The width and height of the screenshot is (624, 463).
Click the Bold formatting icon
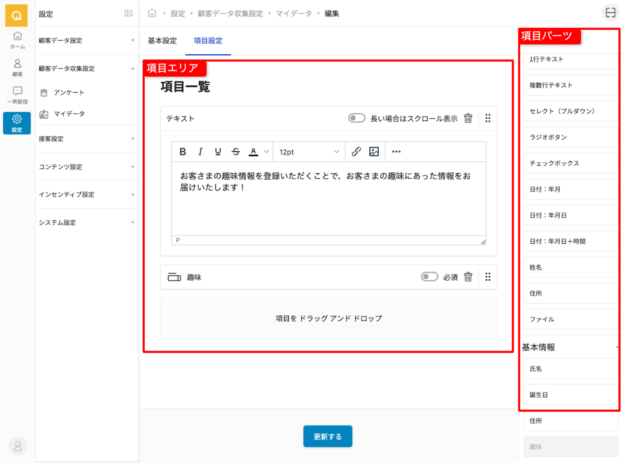coord(183,152)
